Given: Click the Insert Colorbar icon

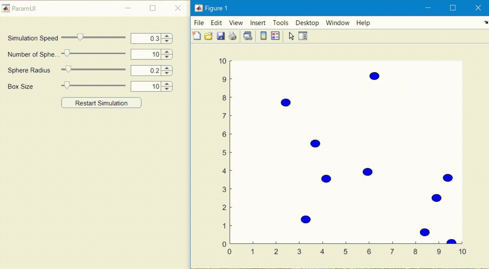Looking at the screenshot, I should (263, 36).
